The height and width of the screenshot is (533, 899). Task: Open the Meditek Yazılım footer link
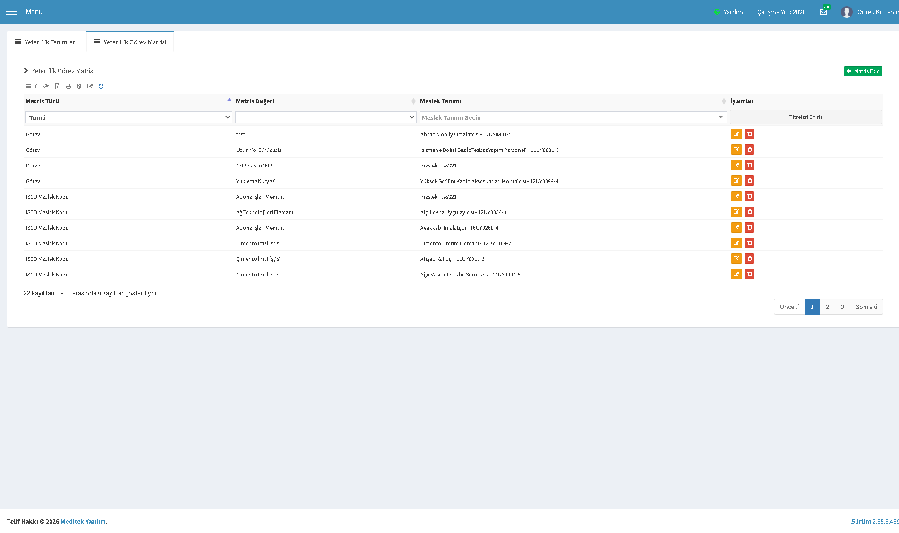[83, 521]
